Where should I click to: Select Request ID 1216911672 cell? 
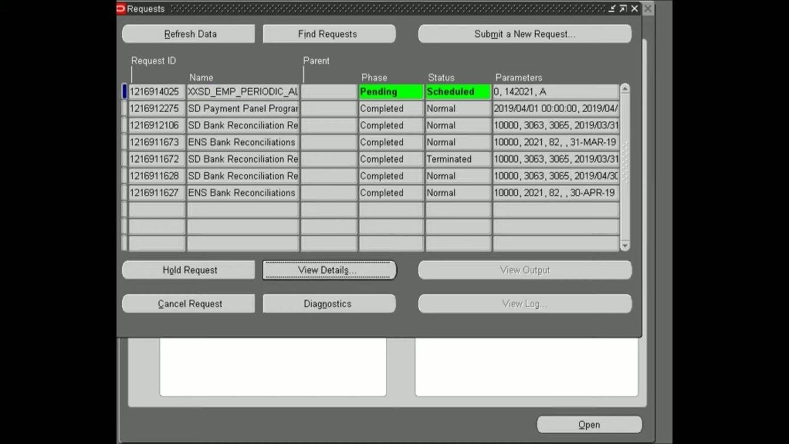click(157, 159)
